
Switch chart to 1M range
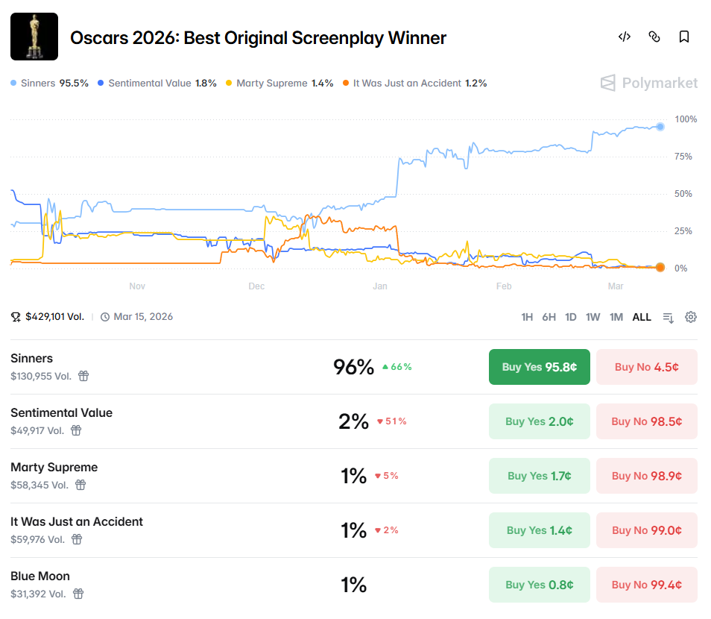(616, 317)
